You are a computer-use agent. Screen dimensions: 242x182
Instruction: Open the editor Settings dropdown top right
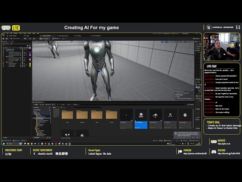pos(196,39)
